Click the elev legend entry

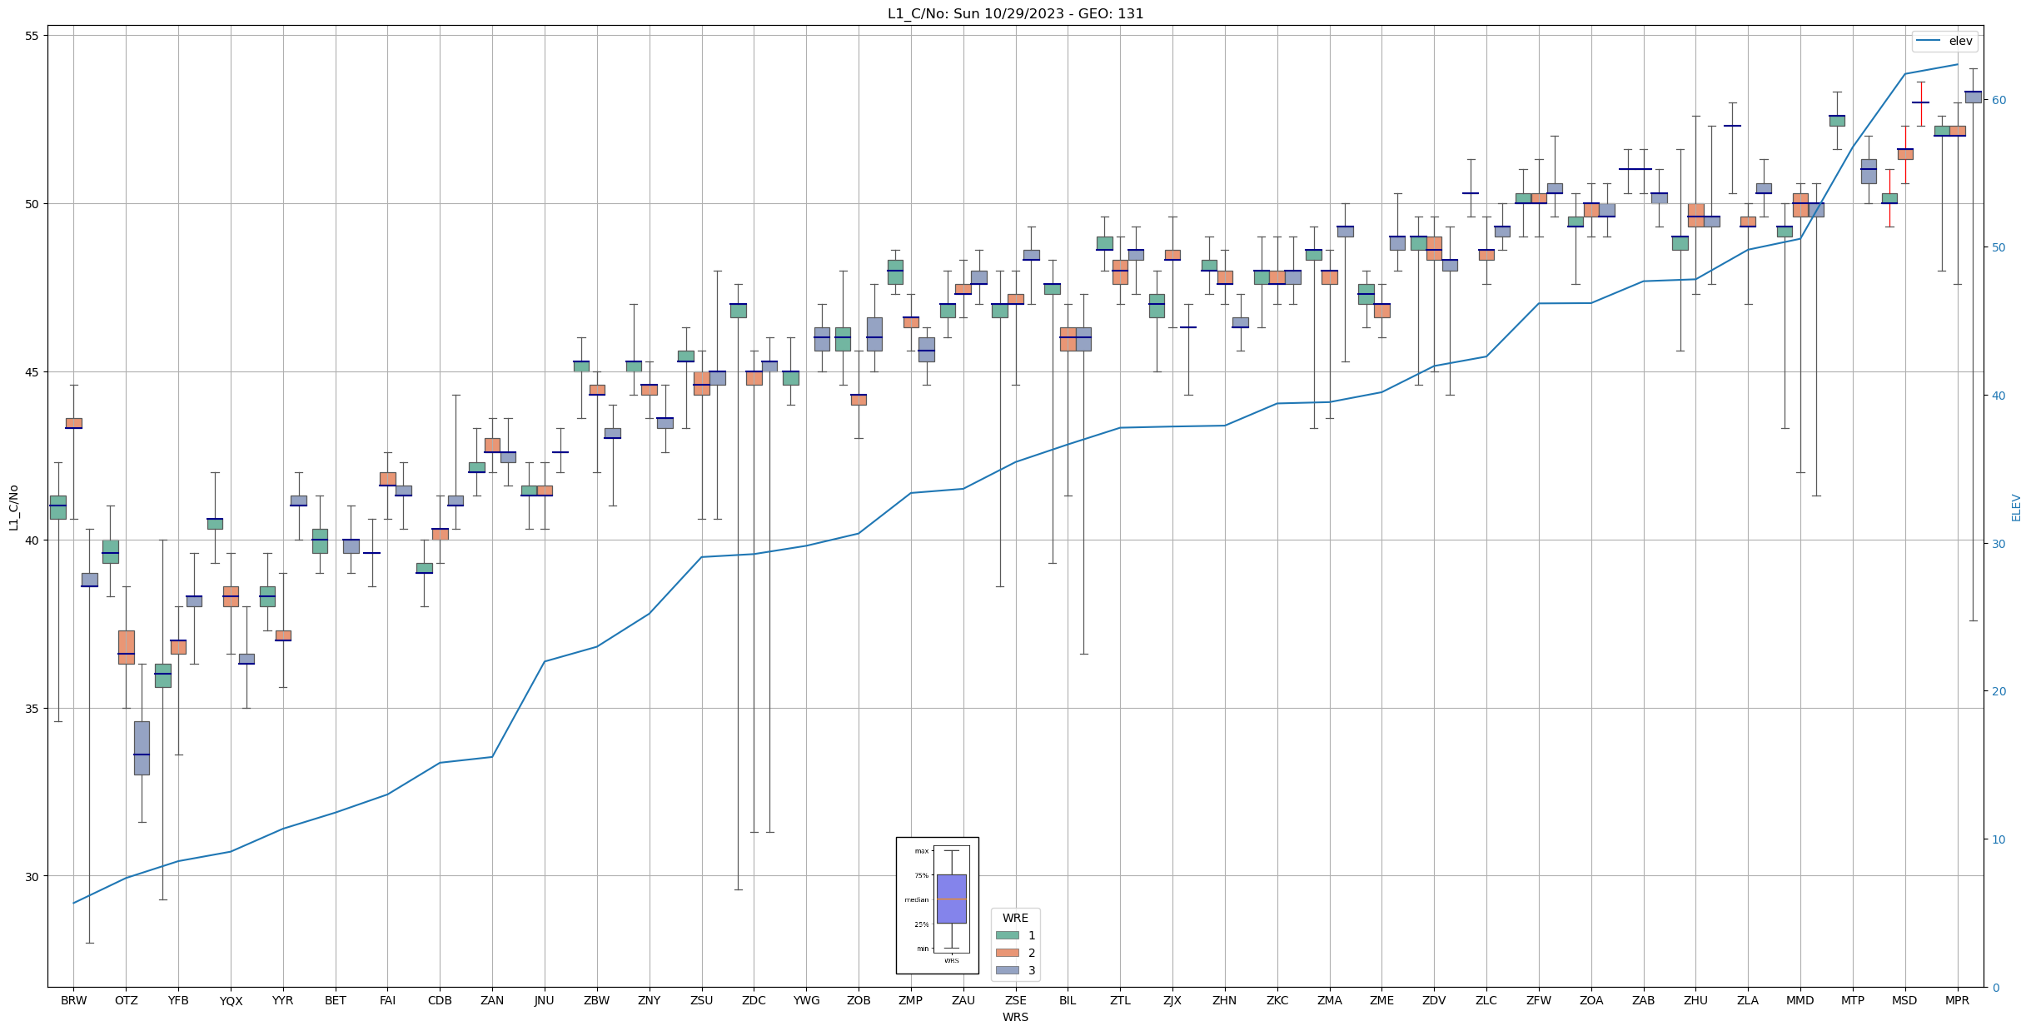point(1944,41)
